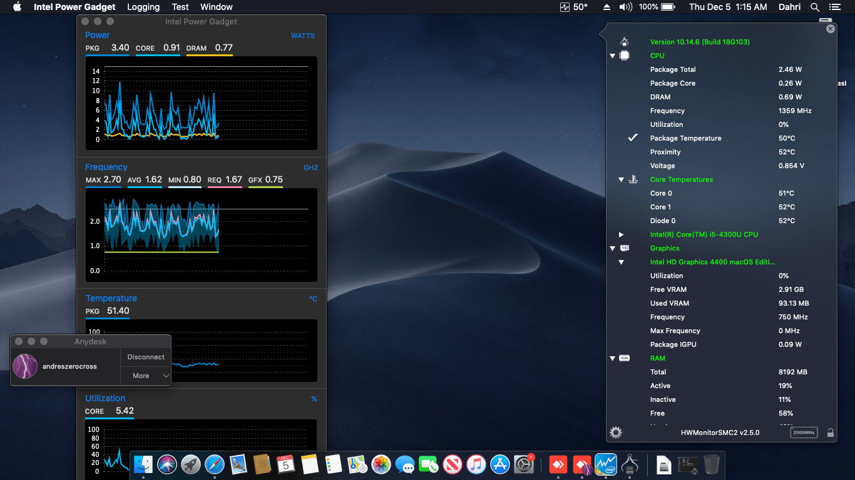Open HWMonitorSMC2 settings gear
The height and width of the screenshot is (480, 855).
pos(616,432)
